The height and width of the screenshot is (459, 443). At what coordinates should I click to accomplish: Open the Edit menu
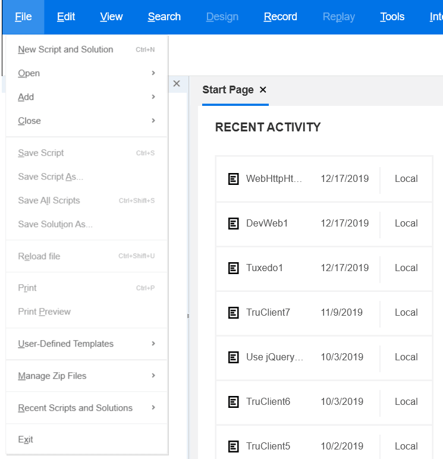[66, 17]
